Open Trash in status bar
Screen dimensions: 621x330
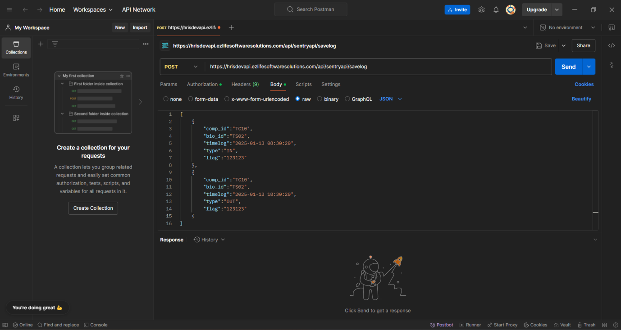[x=586, y=325]
